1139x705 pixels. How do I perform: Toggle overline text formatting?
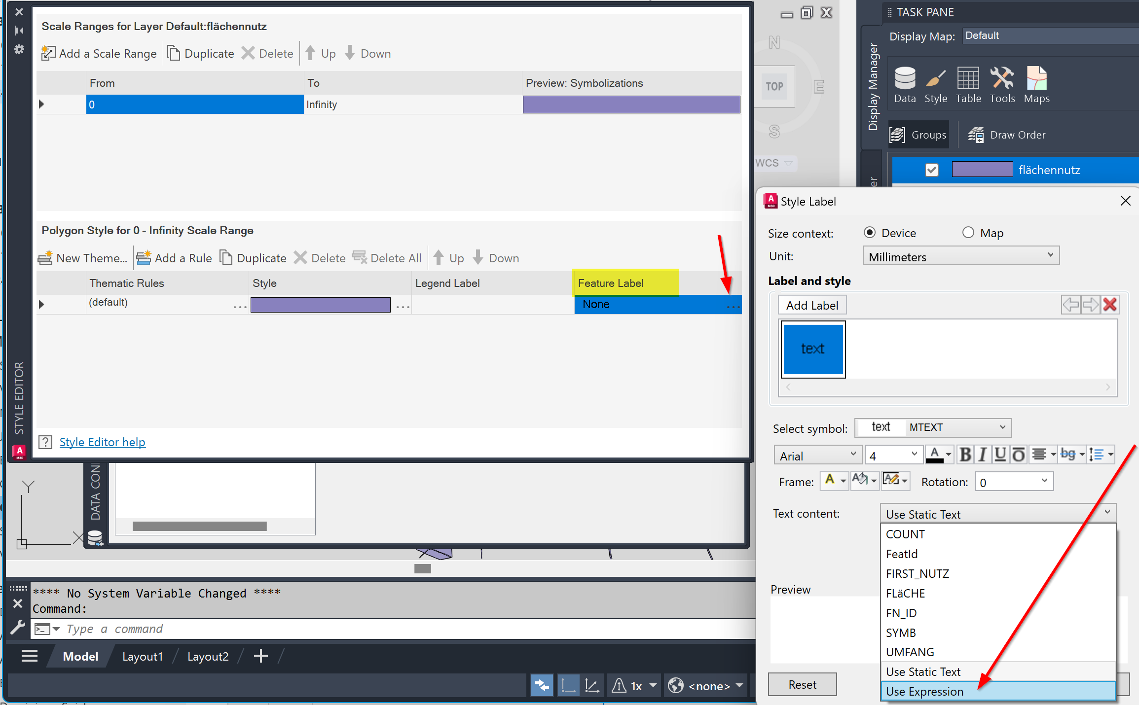pos(1018,455)
